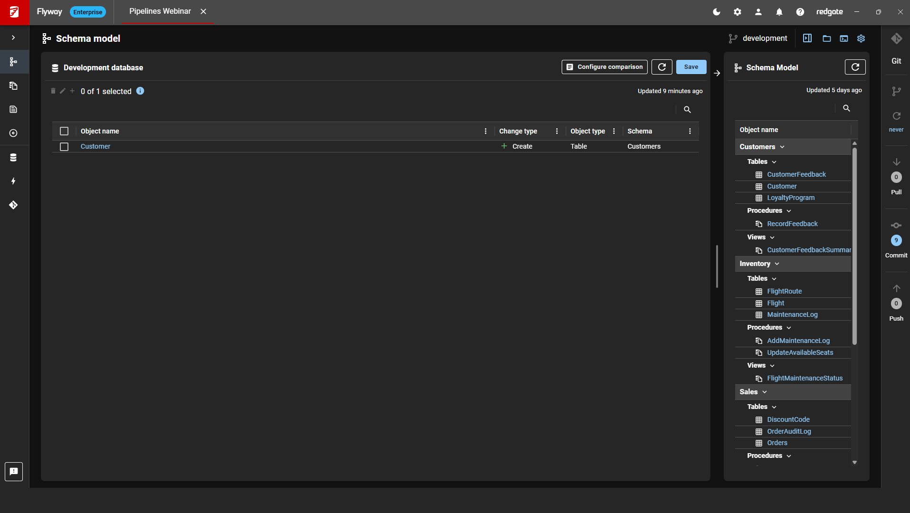Refresh the Schema Model panel

click(x=855, y=67)
